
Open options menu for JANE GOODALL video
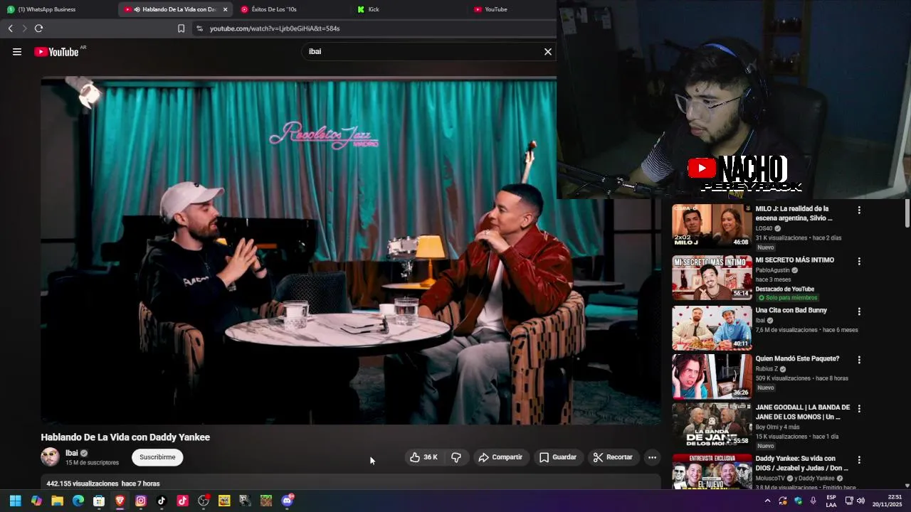(859, 409)
